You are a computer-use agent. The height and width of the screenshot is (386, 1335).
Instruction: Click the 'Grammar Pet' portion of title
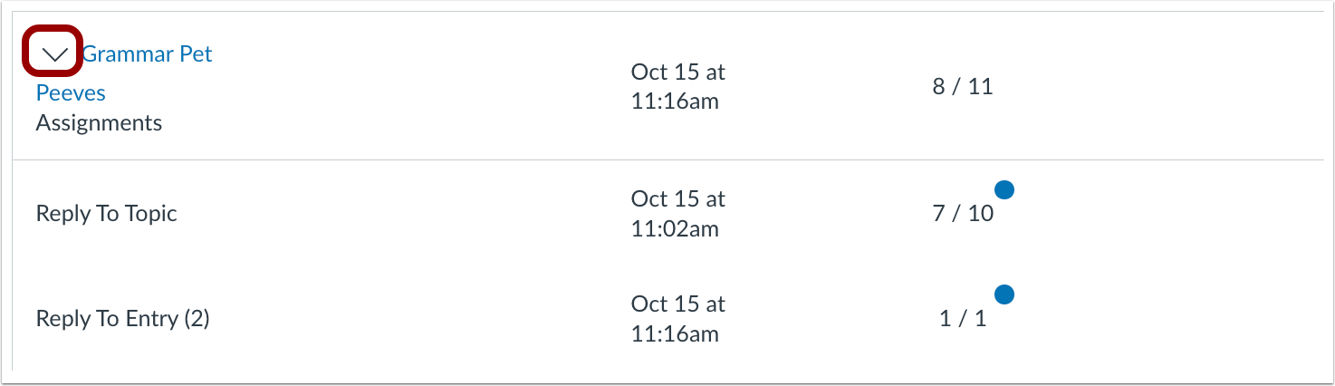pos(148,54)
